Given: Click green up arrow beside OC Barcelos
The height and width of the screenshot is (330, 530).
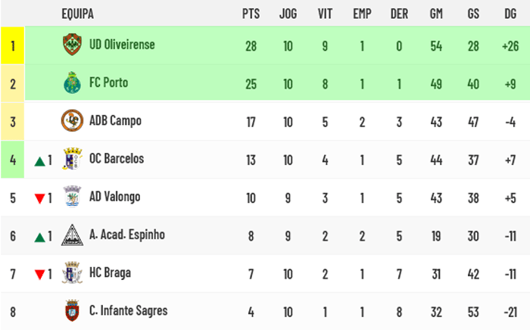Looking at the screenshot, I should click(x=40, y=162).
